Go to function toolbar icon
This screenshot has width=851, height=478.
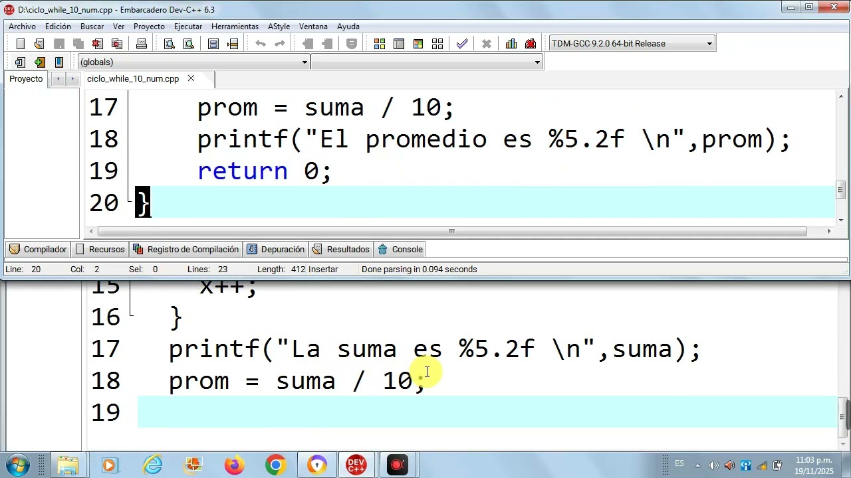pyautogui.click(x=213, y=44)
